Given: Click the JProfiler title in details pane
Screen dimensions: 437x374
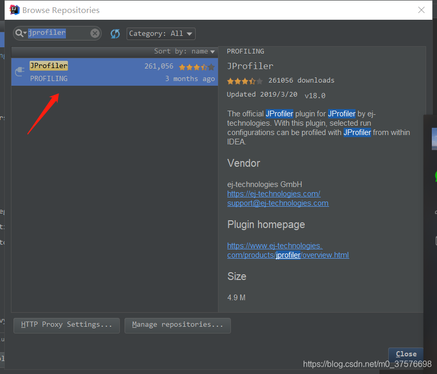Looking at the screenshot, I should click(250, 66).
